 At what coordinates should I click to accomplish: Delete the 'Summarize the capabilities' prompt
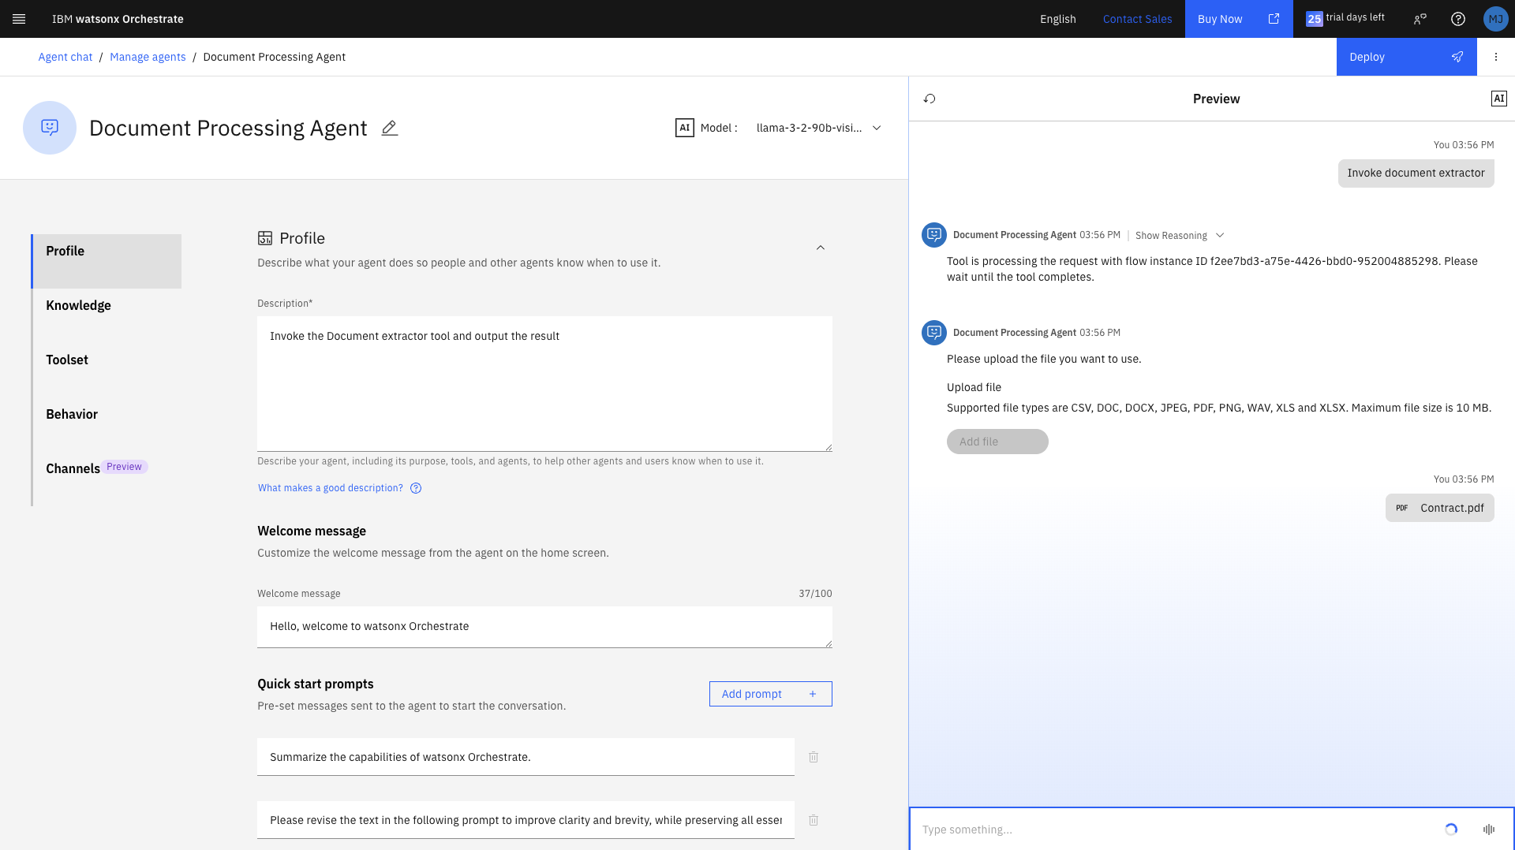click(x=814, y=757)
